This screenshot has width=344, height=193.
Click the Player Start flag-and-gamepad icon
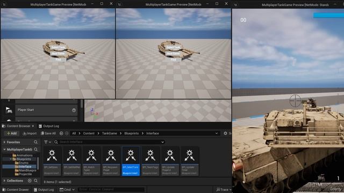[x=9, y=110]
